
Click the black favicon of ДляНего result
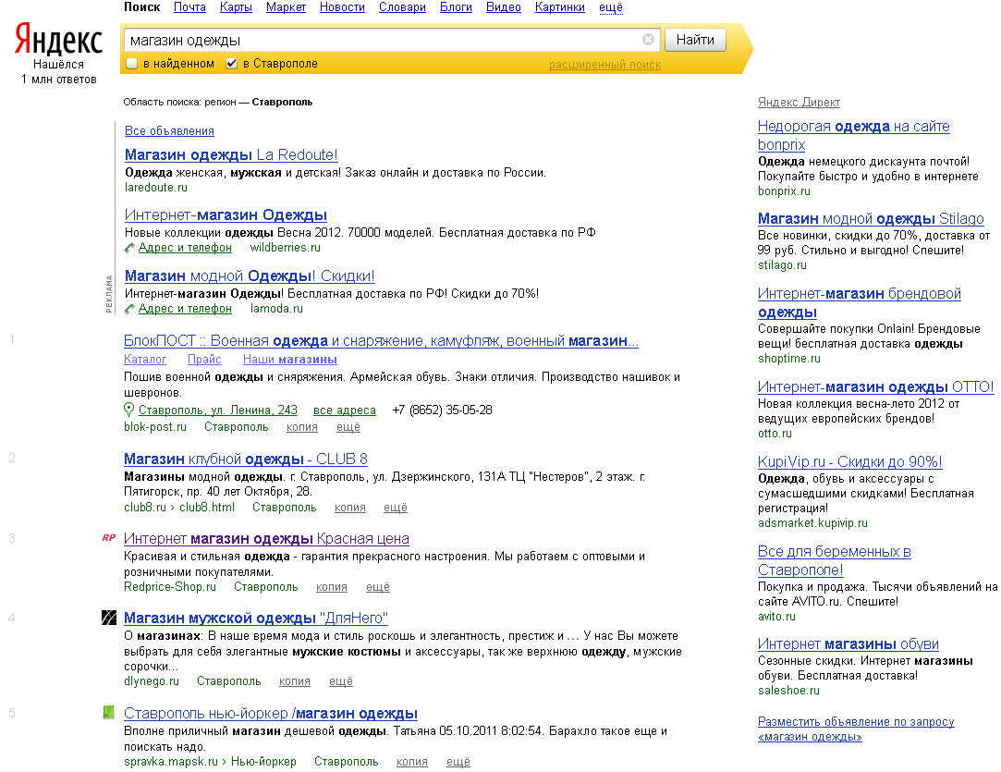pos(109,618)
